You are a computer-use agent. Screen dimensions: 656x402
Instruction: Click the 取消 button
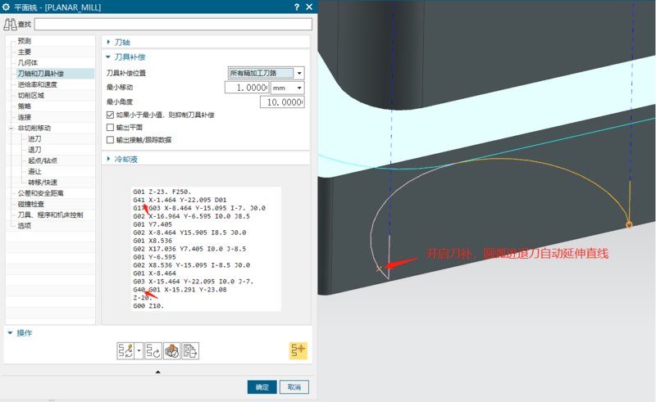pyautogui.click(x=294, y=386)
